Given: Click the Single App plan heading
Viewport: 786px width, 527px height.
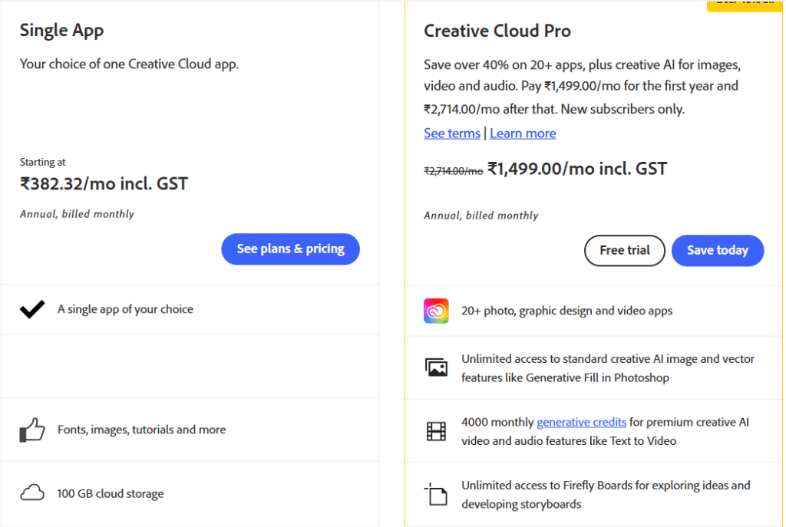Looking at the screenshot, I should tap(61, 31).
